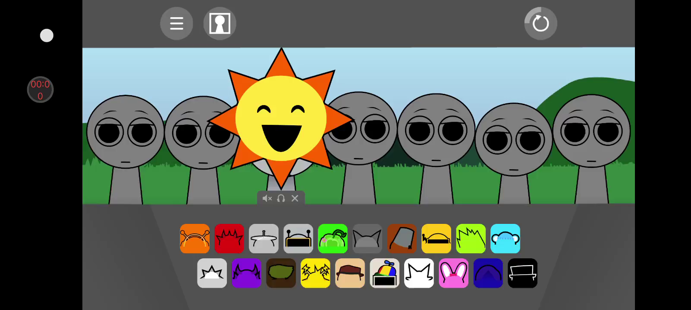This screenshot has width=691, height=310.
Task: Pick the lime green spiky icon
Action: [471, 239]
